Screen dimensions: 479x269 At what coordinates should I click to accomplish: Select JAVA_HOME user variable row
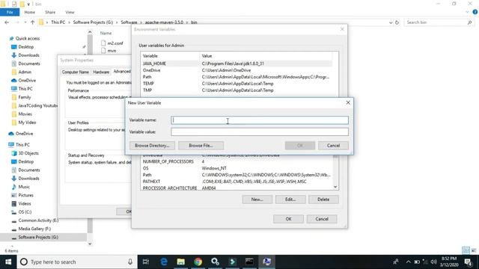(x=237, y=64)
